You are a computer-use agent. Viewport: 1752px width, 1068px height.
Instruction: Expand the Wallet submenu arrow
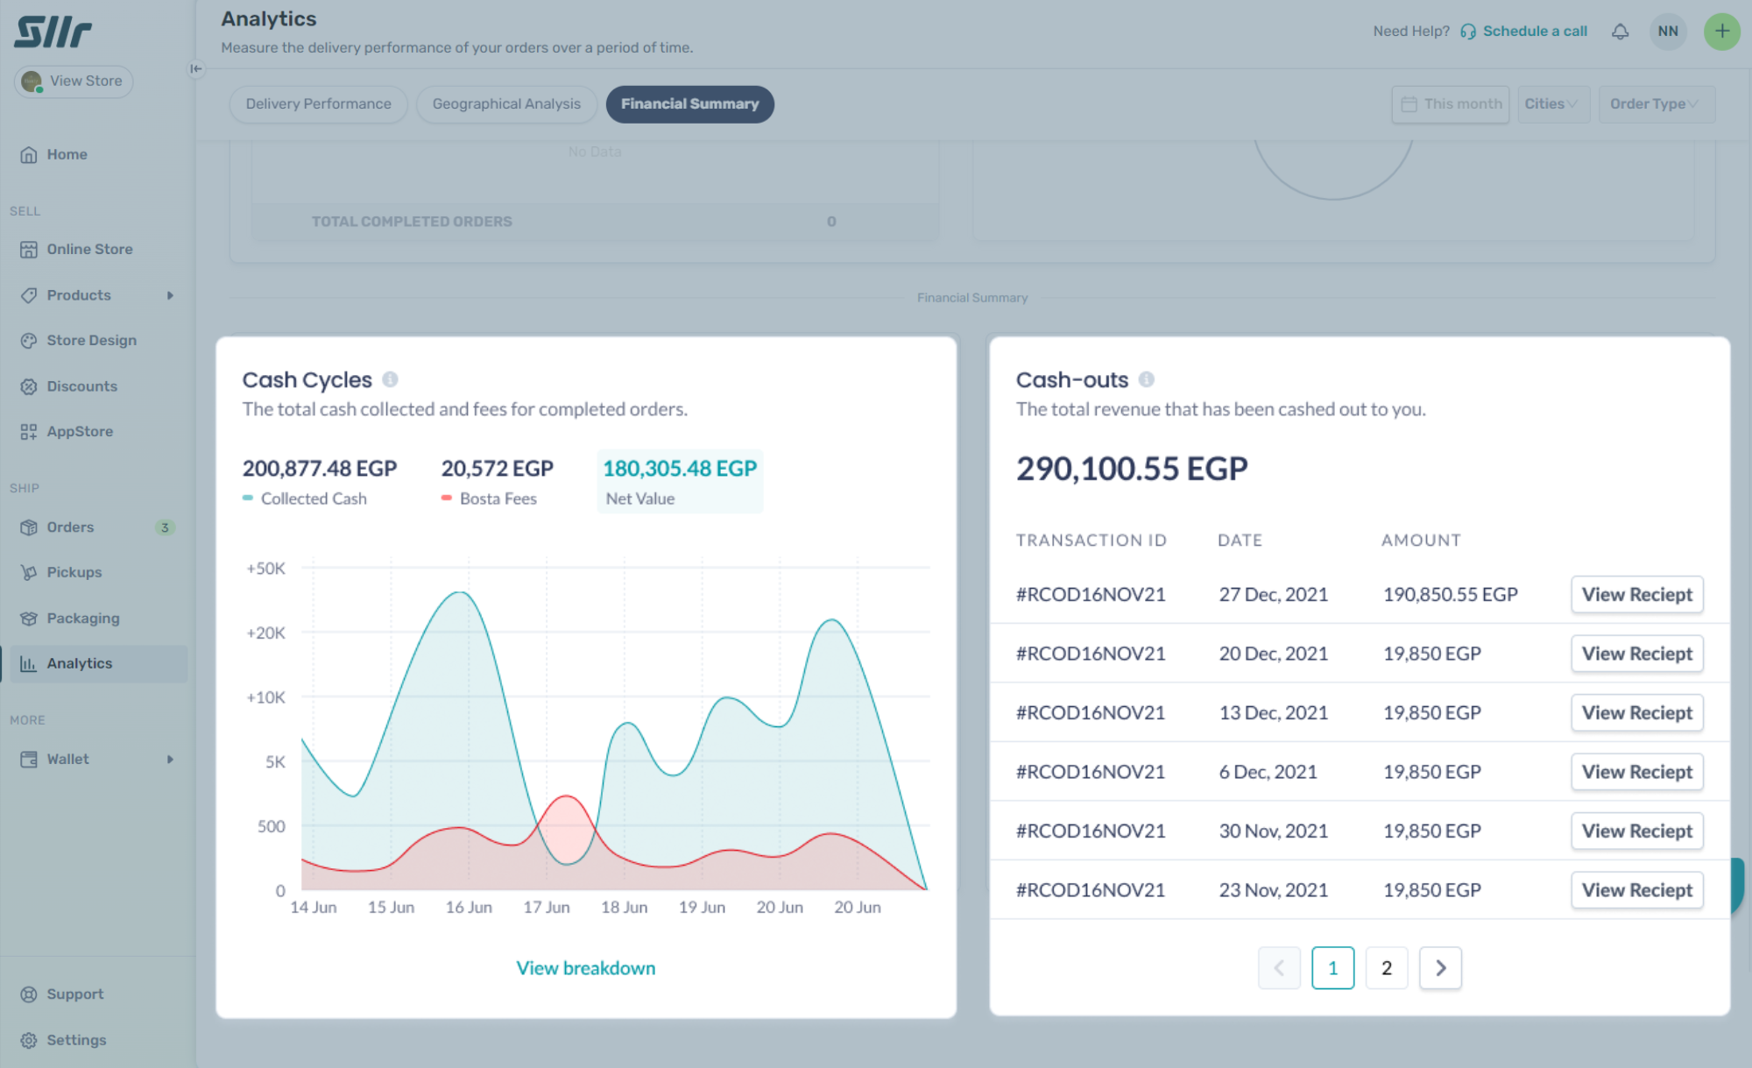(170, 760)
